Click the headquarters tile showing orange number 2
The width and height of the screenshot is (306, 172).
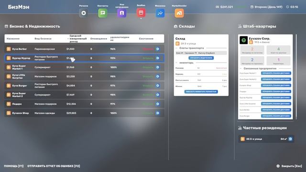coord(252,50)
